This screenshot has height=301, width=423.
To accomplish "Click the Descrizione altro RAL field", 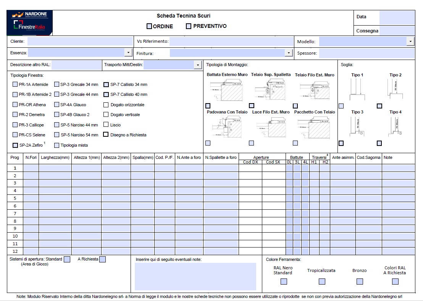I will pos(76,65).
